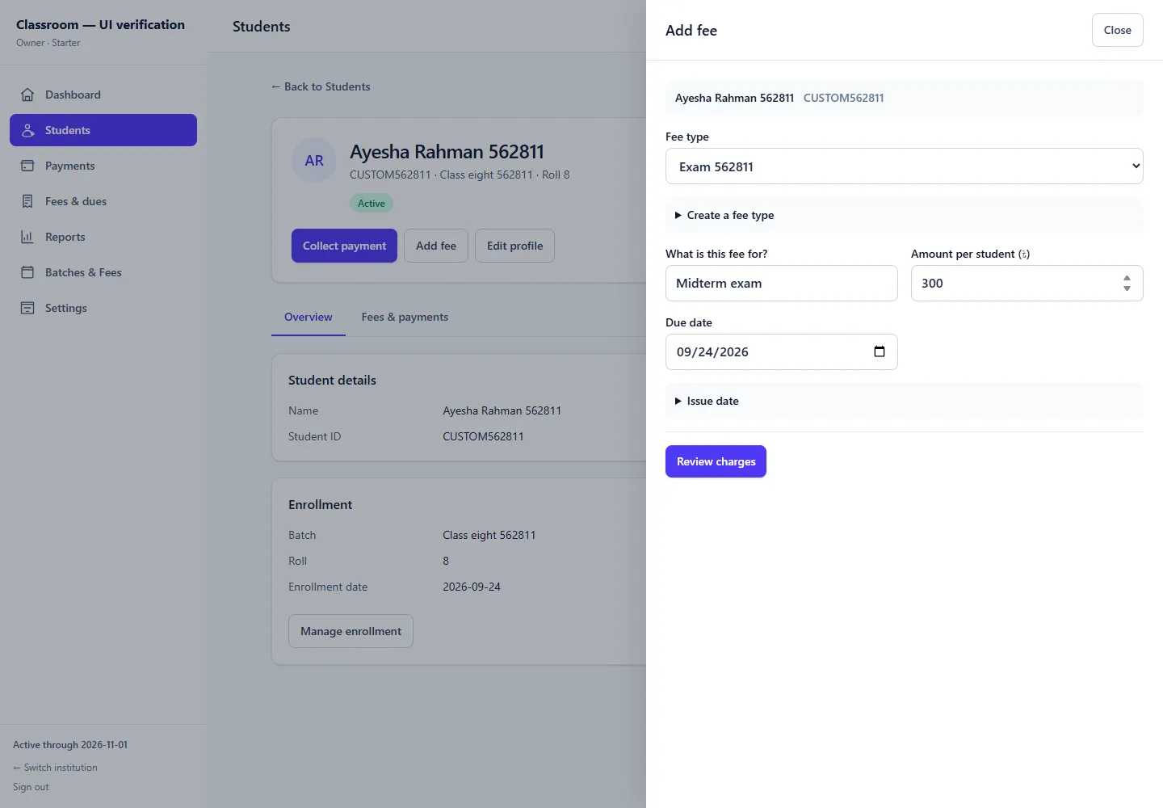The image size is (1163, 808).
Task: Open Batches & Fees section
Action: (103, 272)
